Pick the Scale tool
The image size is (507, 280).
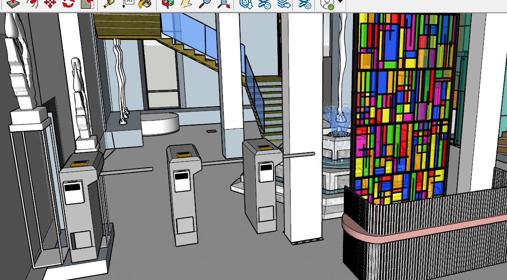88,4
